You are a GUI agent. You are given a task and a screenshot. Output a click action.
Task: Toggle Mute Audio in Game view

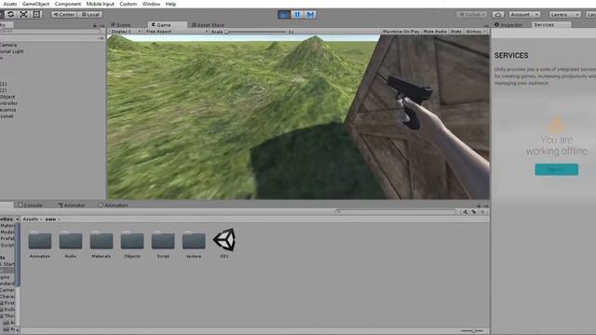[x=435, y=32]
